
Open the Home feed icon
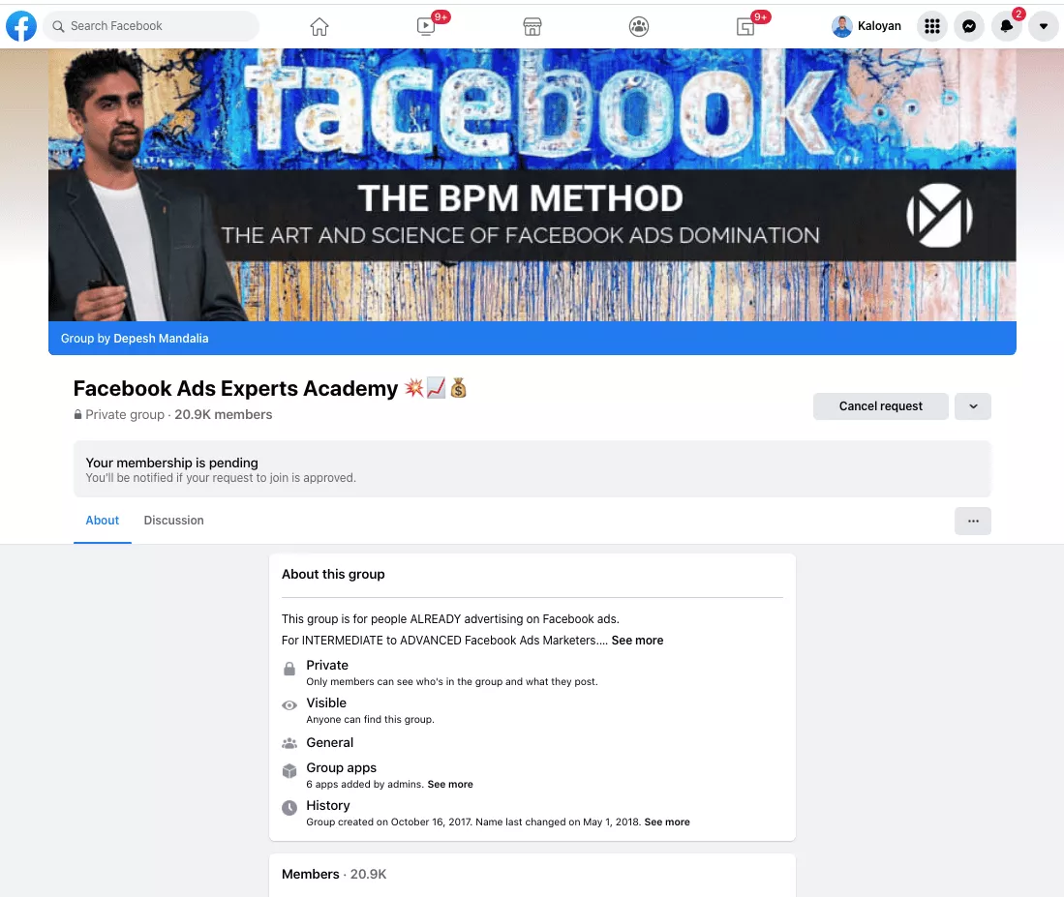[319, 26]
